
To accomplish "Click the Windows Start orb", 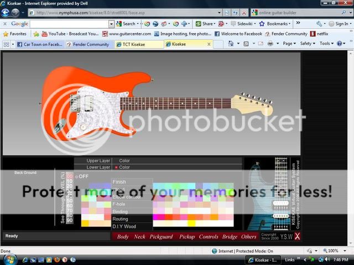I will (11, 259).
